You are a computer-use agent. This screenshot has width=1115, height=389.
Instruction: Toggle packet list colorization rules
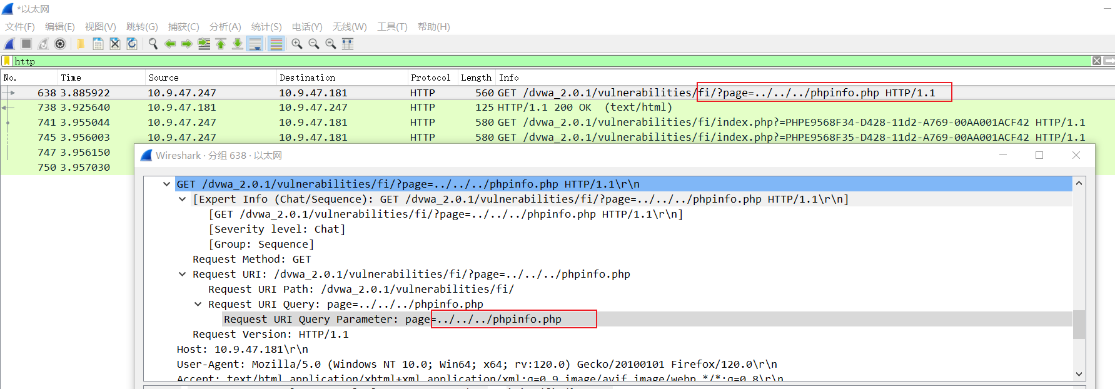pos(276,44)
